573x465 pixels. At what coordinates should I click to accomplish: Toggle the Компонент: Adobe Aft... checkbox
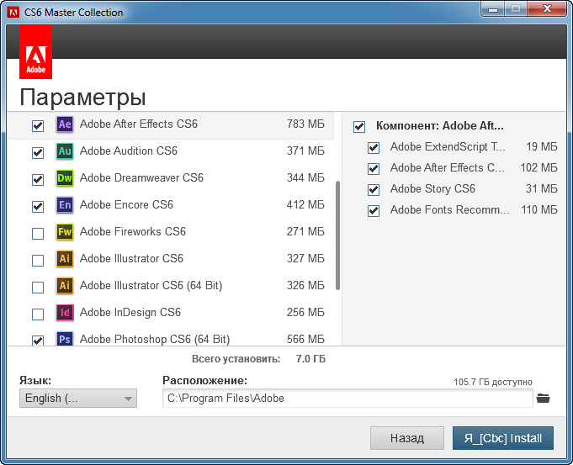pos(359,127)
